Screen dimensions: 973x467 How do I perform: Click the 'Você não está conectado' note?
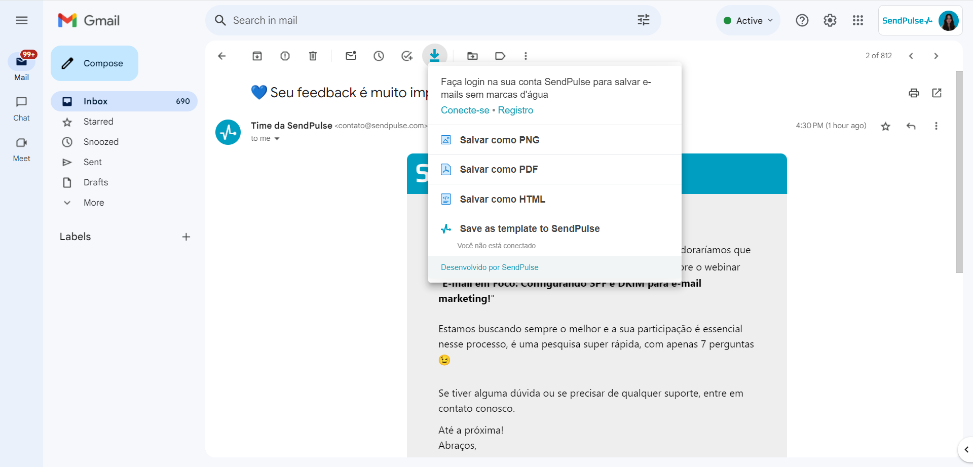click(496, 246)
